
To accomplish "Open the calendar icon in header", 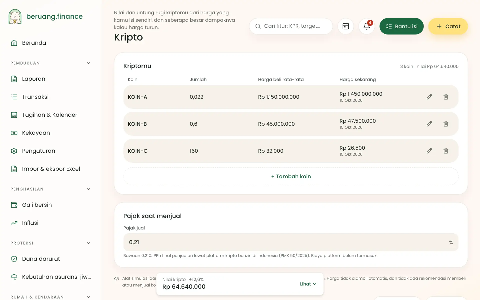I will click(346, 26).
